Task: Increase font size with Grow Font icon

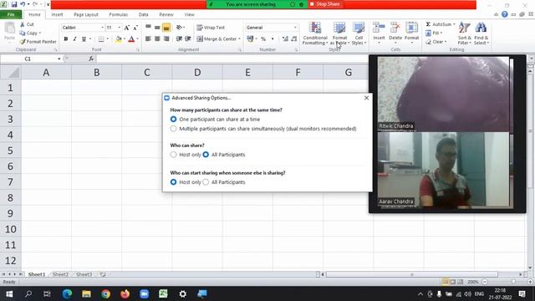Action: pyautogui.click(x=126, y=28)
